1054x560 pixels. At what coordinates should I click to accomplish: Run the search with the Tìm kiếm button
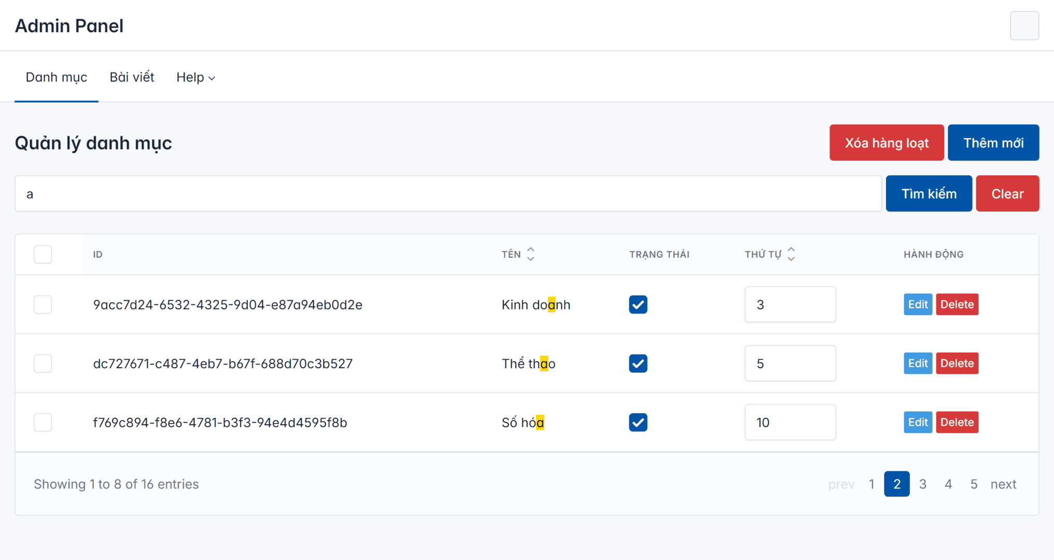929,193
